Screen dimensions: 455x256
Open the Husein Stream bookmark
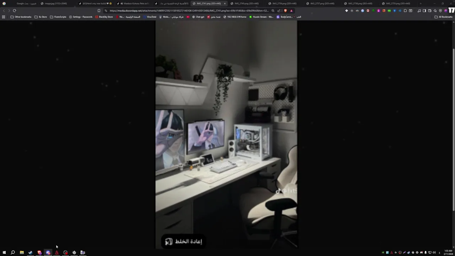coord(261,17)
